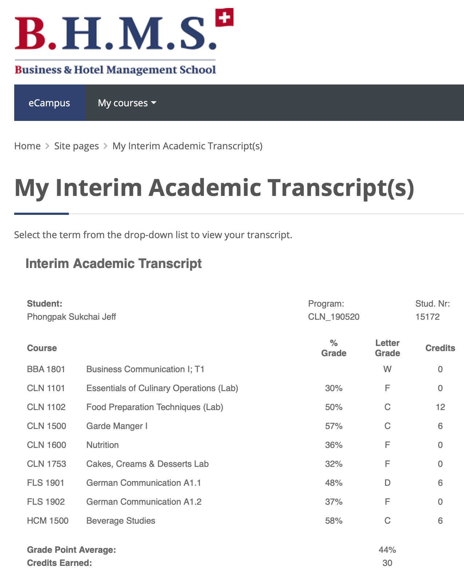This screenshot has width=464, height=571.
Task: Click Essentials of Culinary Operations (Lab) course
Action: 162,388
